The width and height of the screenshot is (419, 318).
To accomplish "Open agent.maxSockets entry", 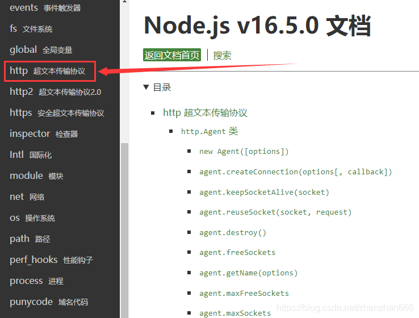I will [235, 313].
